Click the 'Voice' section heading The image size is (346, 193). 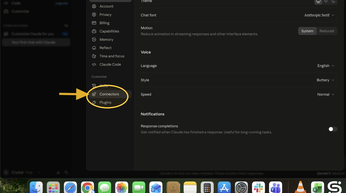[x=146, y=52]
